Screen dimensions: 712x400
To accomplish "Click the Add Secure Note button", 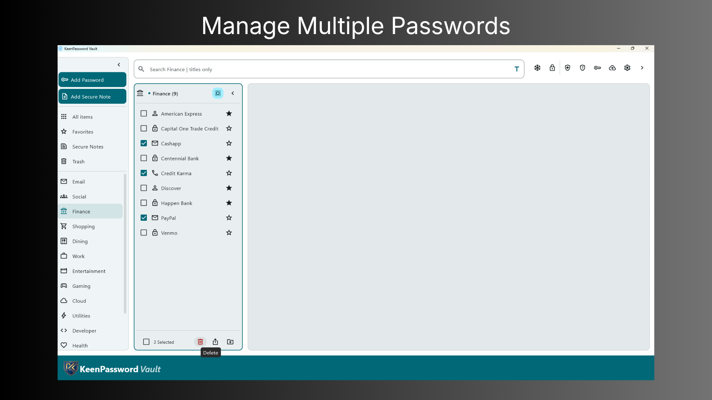I will point(92,96).
